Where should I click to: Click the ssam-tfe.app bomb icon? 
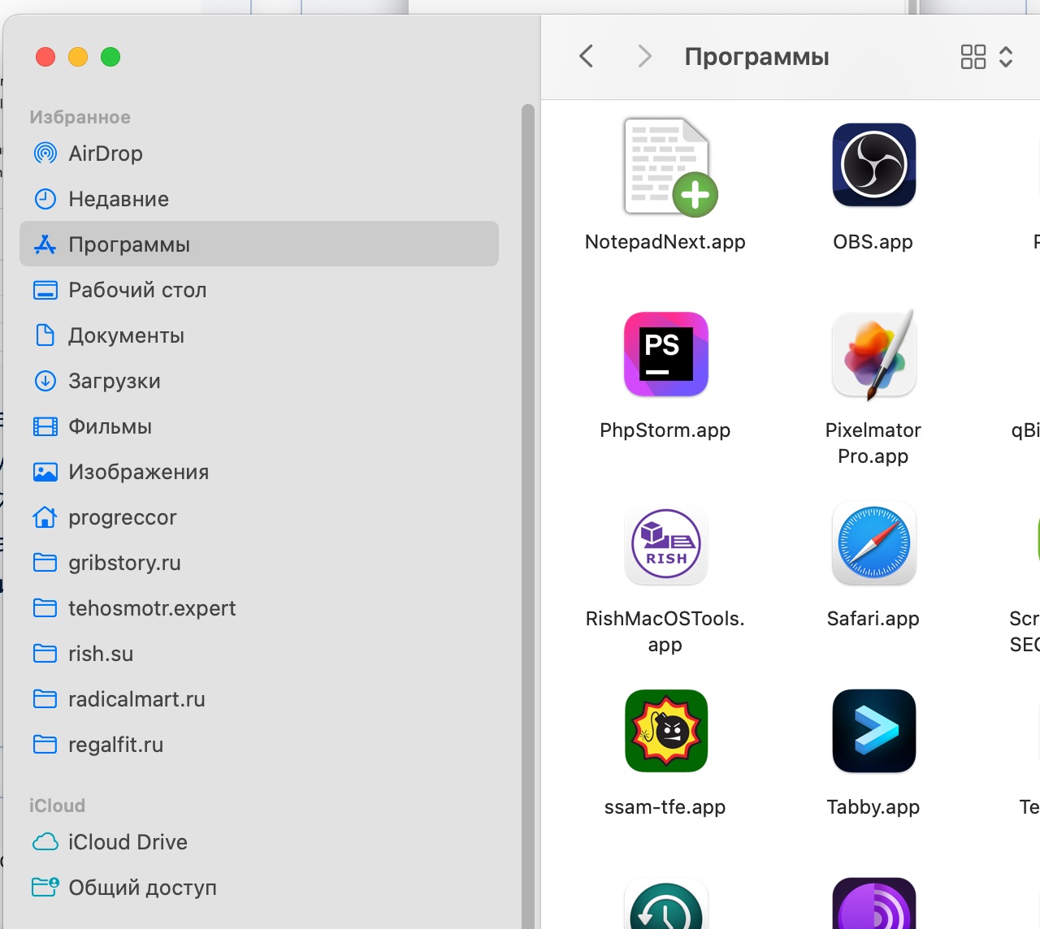665,731
